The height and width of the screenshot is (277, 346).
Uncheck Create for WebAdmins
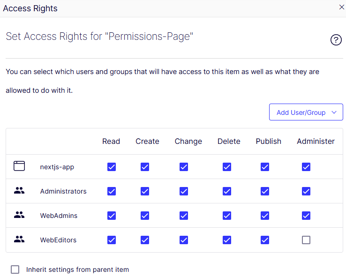click(x=145, y=216)
